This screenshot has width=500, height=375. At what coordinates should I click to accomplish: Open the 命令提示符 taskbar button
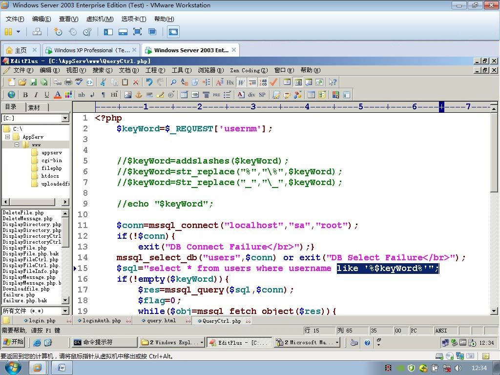104,342
